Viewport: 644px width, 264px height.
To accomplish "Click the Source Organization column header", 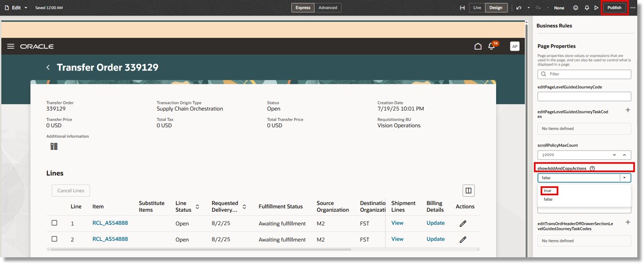I will pyautogui.click(x=333, y=207).
